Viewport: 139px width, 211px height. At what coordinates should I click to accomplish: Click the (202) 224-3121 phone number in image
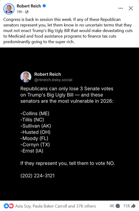pyautogui.click(x=37, y=176)
